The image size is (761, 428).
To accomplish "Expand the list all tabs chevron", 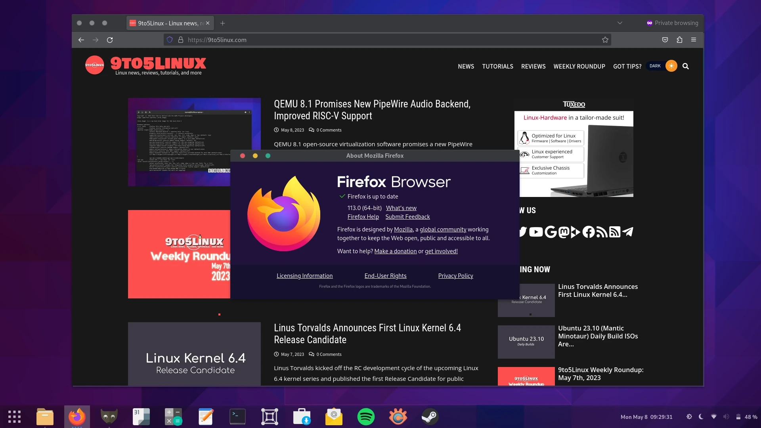I will point(620,23).
